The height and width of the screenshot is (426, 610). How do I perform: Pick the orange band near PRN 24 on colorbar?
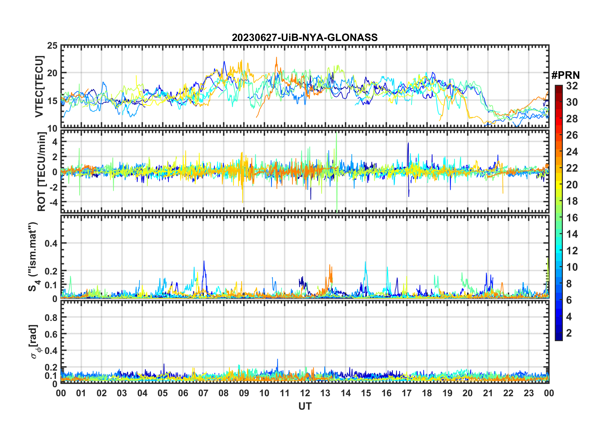[x=558, y=152]
